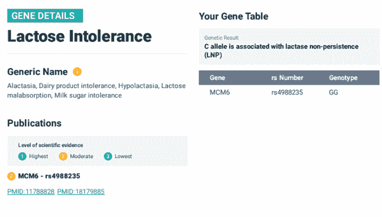Click the Highest evidence level 1 badge
Viewport: 382px width, 217px height.
pos(22,156)
